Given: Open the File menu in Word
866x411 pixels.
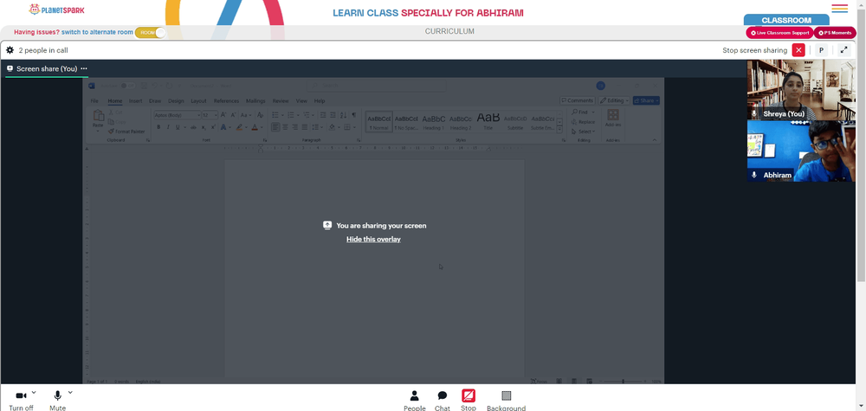Looking at the screenshot, I should (x=94, y=101).
